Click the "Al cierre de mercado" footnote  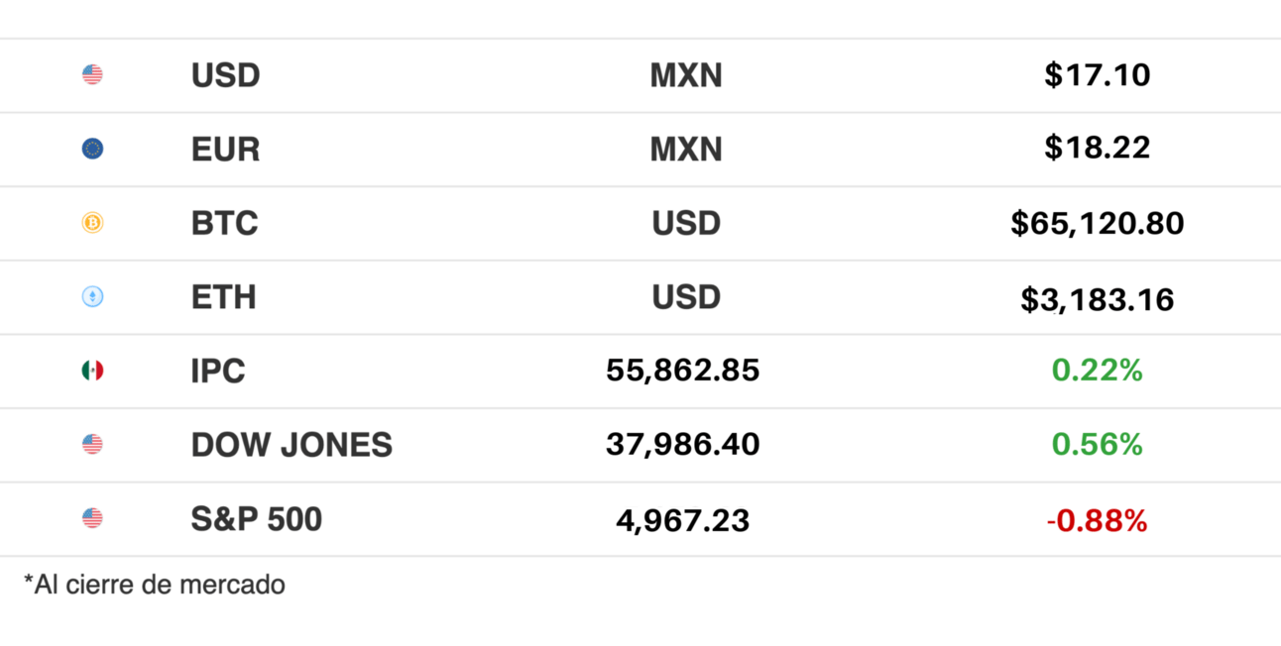155,585
